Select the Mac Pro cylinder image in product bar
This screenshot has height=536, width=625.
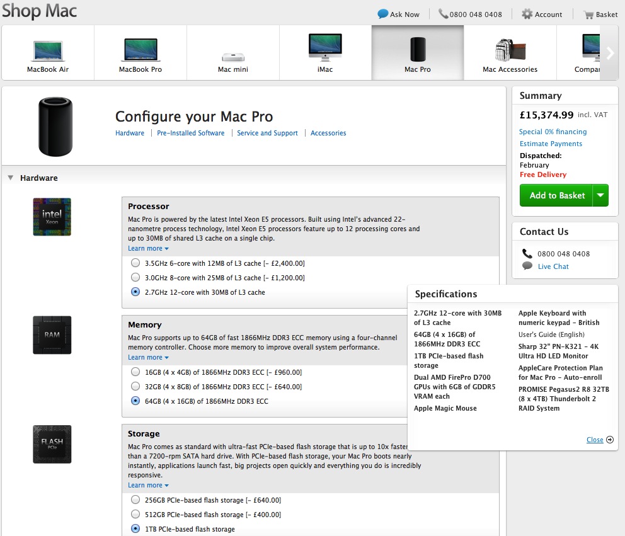tap(418, 49)
